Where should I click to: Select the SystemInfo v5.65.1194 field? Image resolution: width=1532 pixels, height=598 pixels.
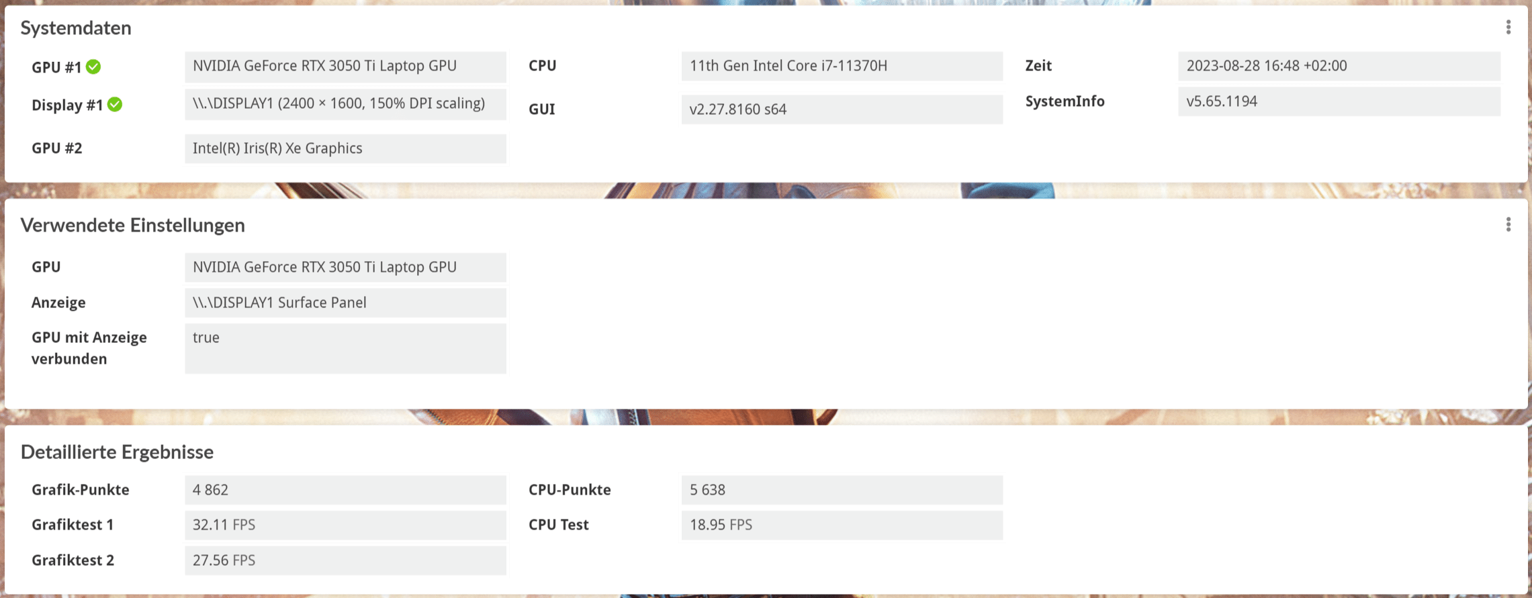[1339, 101]
